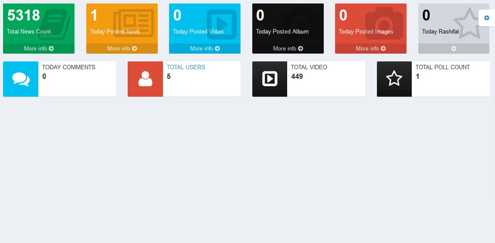The width and height of the screenshot is (495, 243).
Task: Click the arrow footer on Today Rashifal
Action: [454, 49]
